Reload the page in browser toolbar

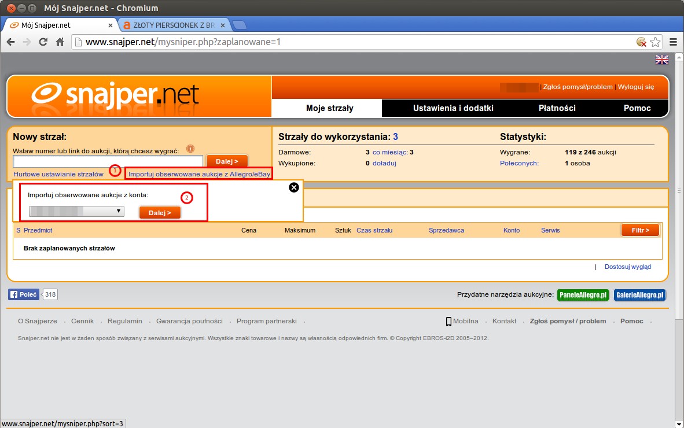(43, 42)
